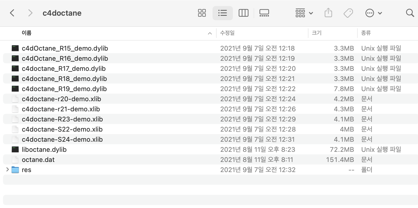Click date 2021년 9월 7일 오전 12:32
Screen dimensions: 418x208
pos(258,170)
